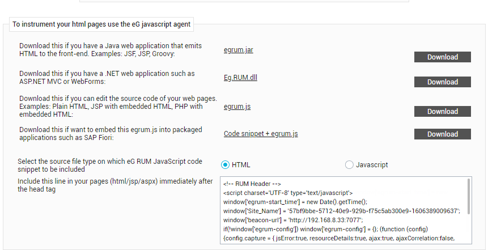The height and width of the screenshot is (250, 488).
Task: Click the egrum.js hyperlink
Action: pos(237,107)
